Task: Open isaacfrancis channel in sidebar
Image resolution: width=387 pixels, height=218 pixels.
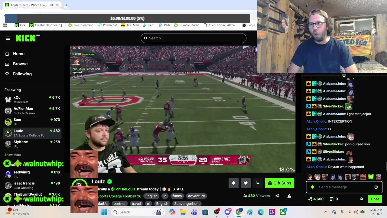Action: (x=32, y=185)
